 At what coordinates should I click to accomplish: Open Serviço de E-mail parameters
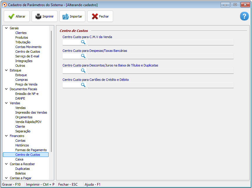coord(27,56)
